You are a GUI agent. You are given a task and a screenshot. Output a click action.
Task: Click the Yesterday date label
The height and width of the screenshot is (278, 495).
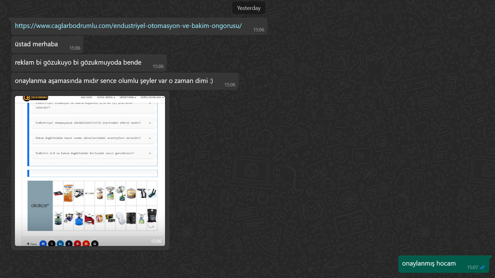[249, 8]
